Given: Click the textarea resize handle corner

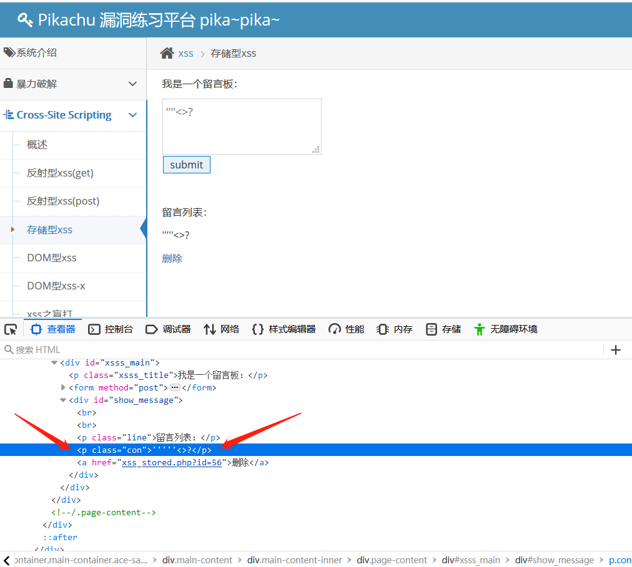Looking at the screenshot, I should click(317, 150).
